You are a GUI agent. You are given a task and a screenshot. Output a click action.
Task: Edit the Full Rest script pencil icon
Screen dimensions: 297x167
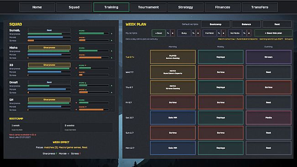coord(219,33)
